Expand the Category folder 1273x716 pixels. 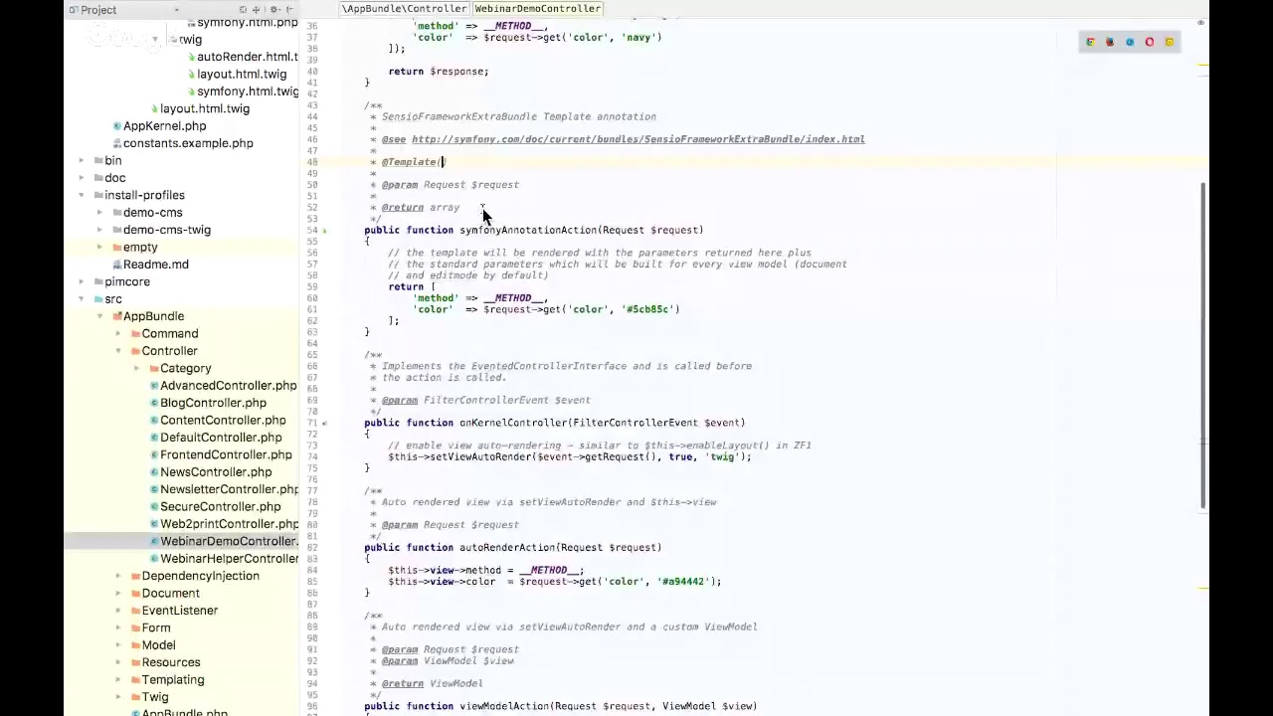[137, 368]
